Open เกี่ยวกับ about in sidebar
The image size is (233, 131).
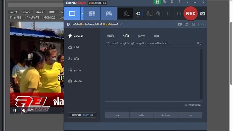point(75,82)
